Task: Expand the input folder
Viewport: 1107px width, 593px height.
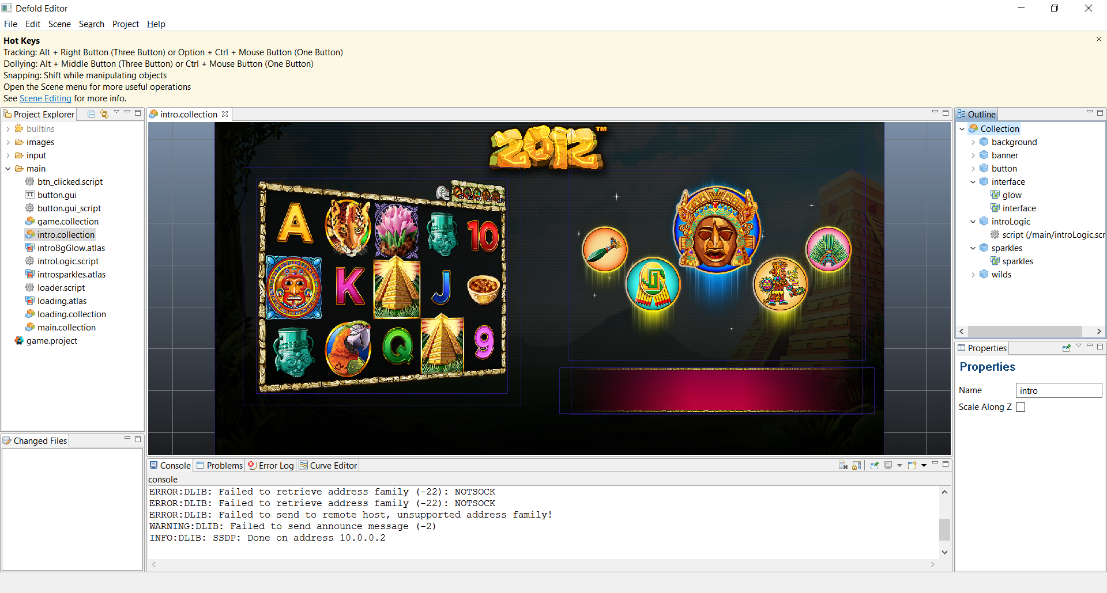Action: [7, 155]
